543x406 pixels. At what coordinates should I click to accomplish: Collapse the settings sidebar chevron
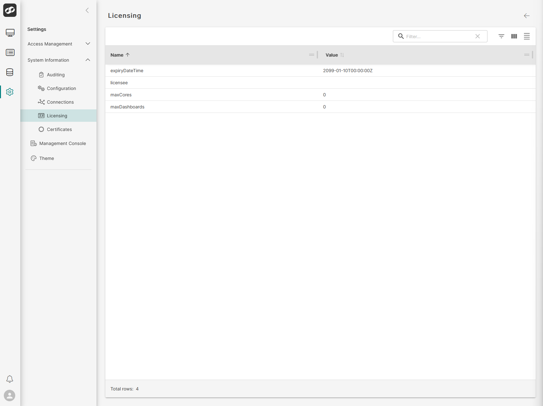click(x=87, y=10)
